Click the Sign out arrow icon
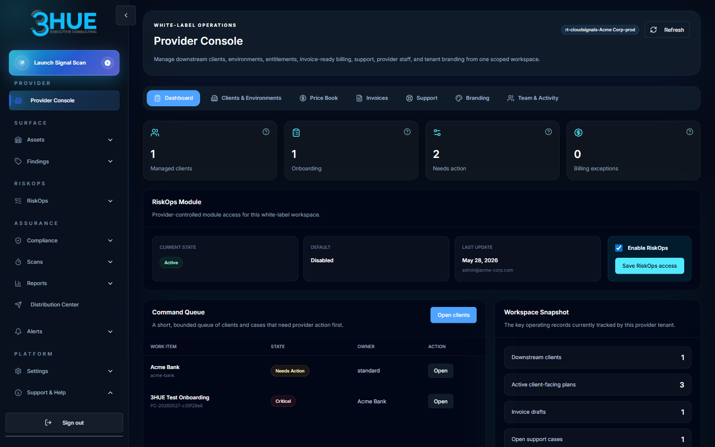 (48, 423)
